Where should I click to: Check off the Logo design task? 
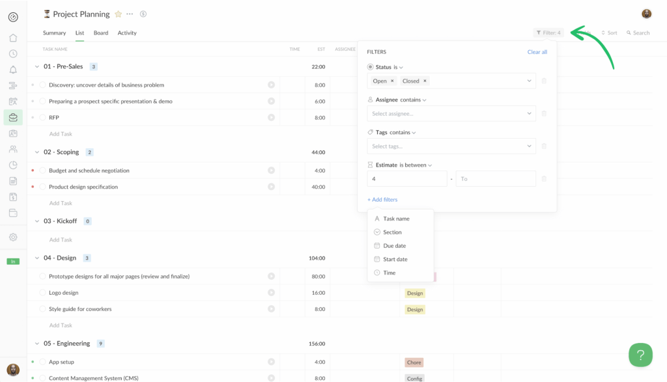(x=42, y=292)
